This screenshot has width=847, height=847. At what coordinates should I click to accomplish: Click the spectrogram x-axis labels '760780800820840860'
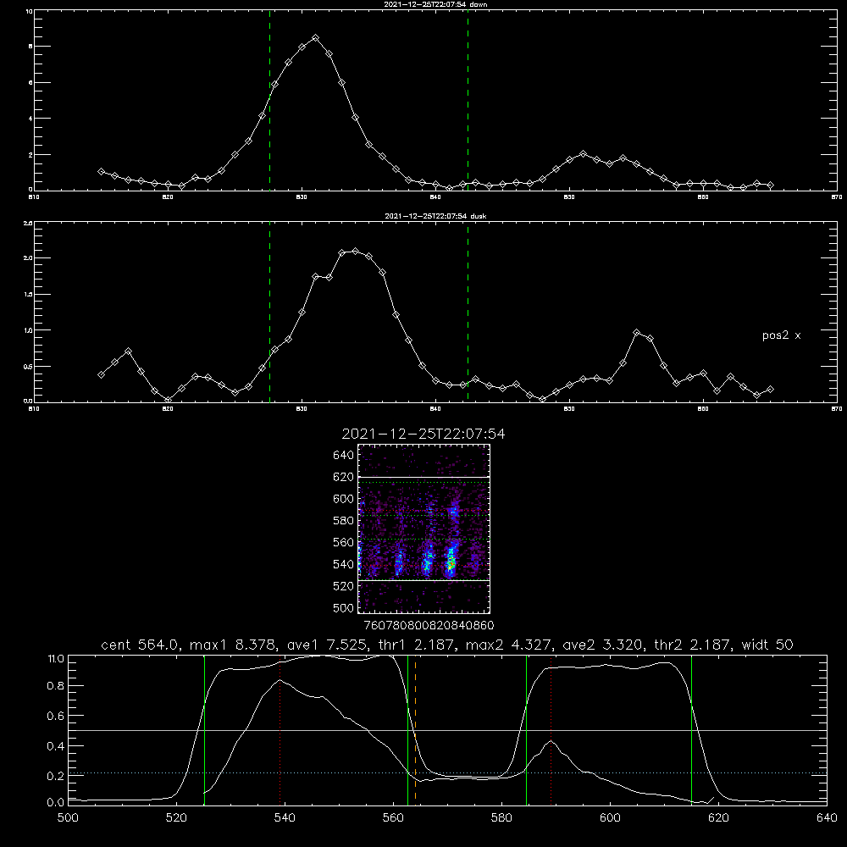[429, 626]
